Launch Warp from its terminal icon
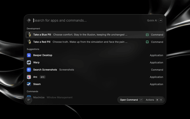The image size is (190, 119). [x=29, y=62]
